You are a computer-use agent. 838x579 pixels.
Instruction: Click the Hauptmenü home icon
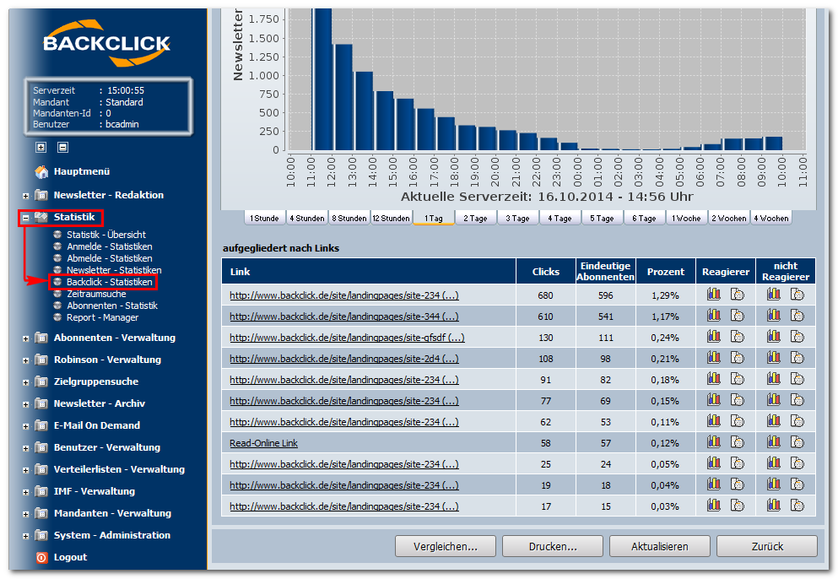click(x=41, y=171)
